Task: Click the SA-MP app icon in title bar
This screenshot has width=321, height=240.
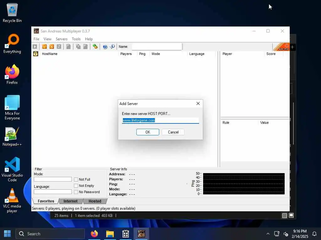Action: click(36, 31)
